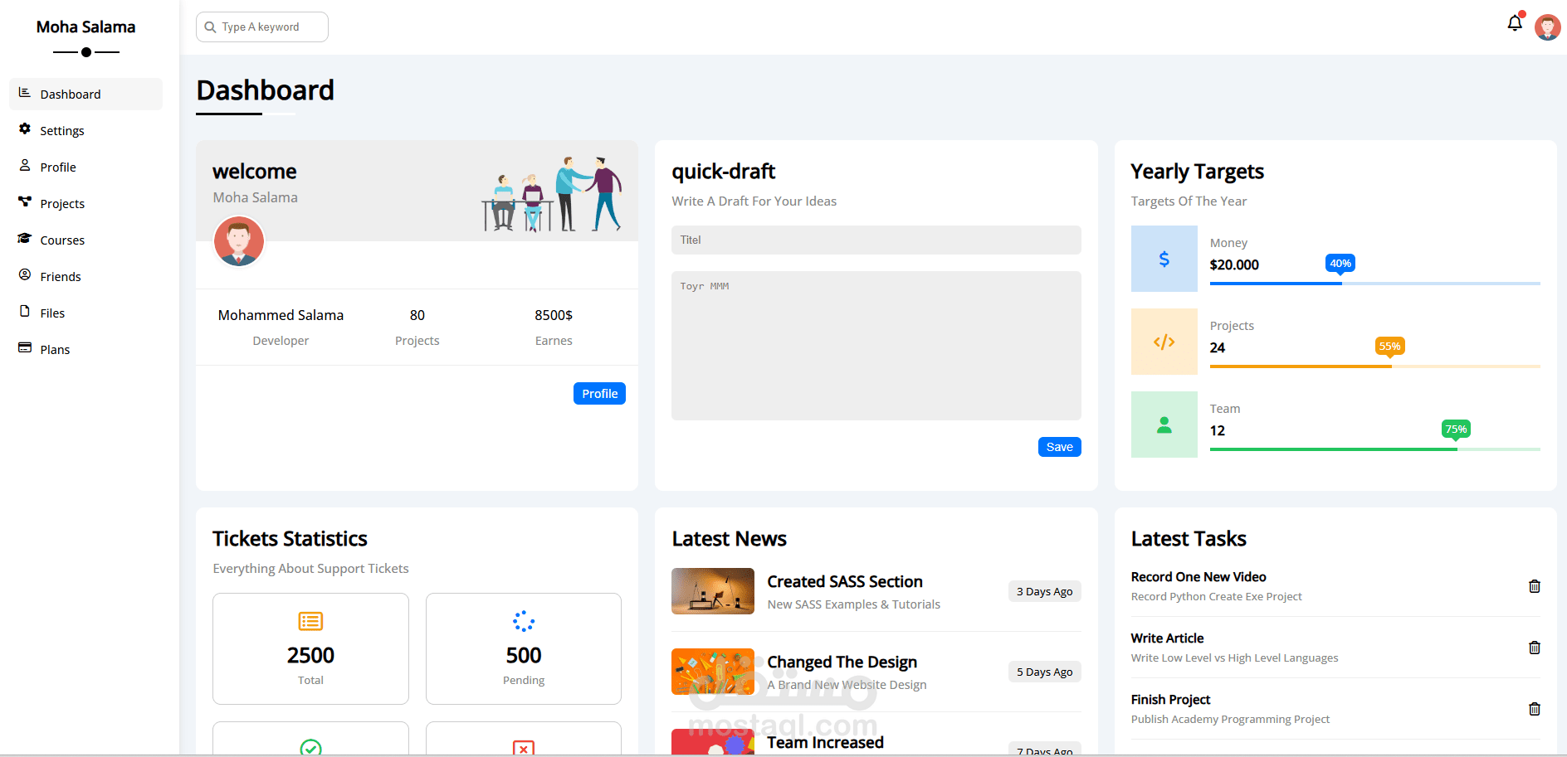Viewport: 1567px width, 757px height.
Task: Click the Finish Project task title
Action: pyautogui.click(x=1170, y=699)
